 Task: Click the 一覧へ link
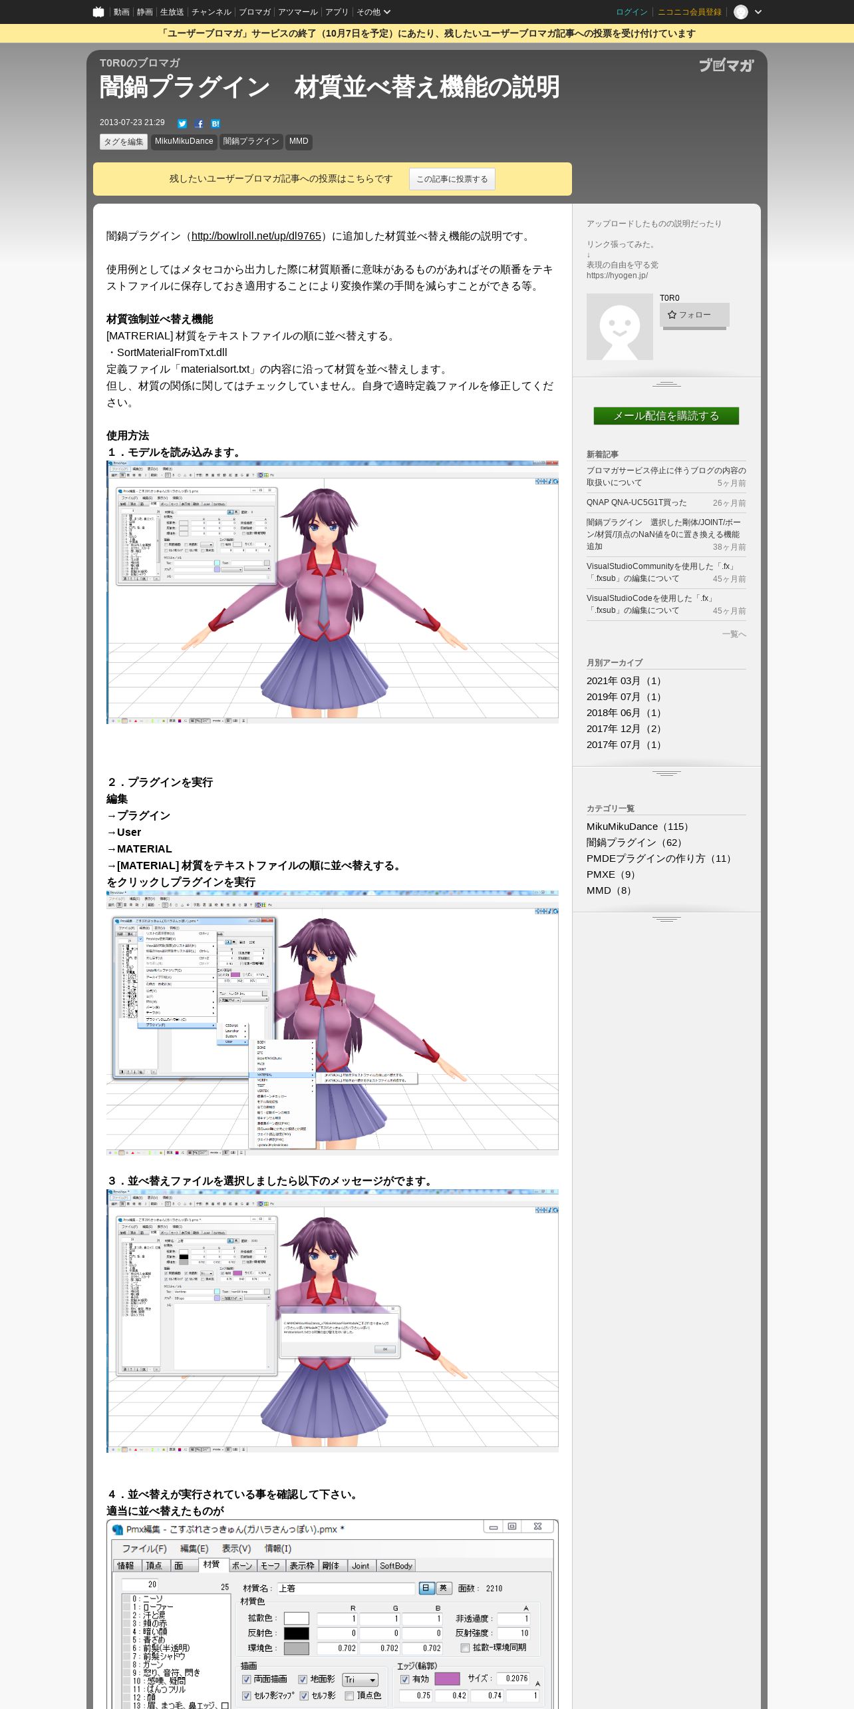(x=734, y=634)
